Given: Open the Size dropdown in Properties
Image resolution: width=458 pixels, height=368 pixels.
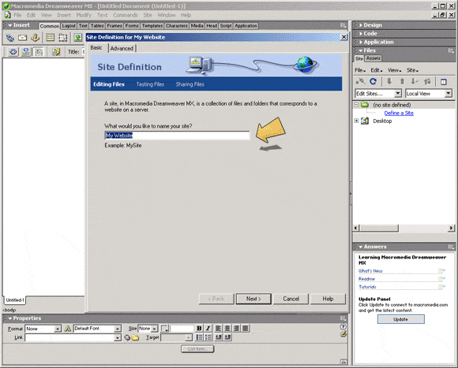Looking at the screenshot, I should coord(148,329).
